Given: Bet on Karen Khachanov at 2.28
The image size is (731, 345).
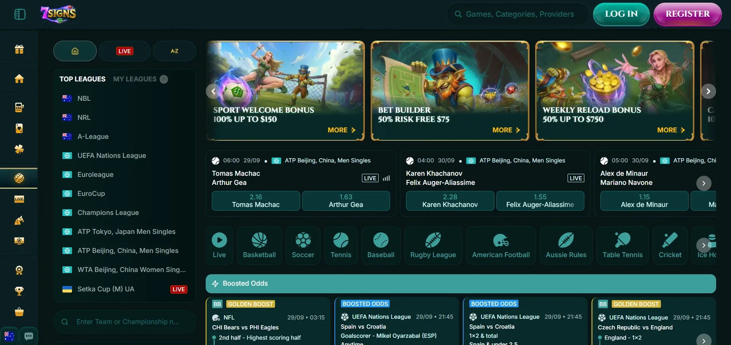Looking at the screenshot, I should (x=450, y=201).
